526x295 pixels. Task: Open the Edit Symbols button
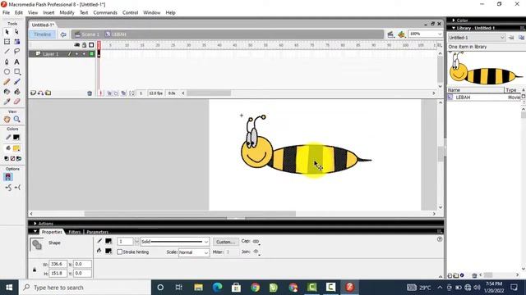coord(401,34)
